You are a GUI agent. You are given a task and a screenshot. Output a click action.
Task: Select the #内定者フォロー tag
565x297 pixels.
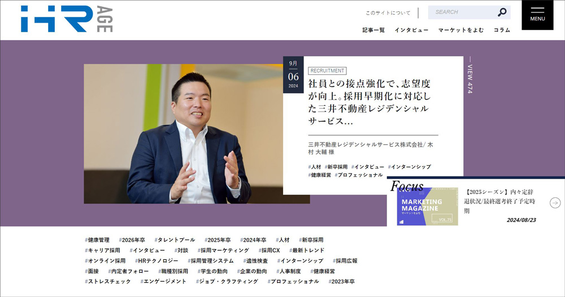click(x=129, y=271)
